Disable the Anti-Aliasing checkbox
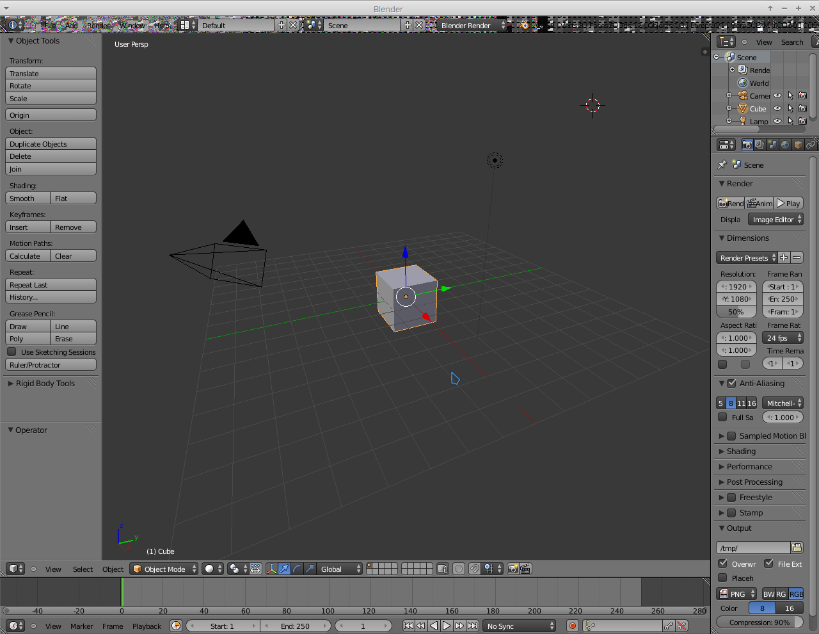Viewport: 819px width, 634px height. pos(732,383)
